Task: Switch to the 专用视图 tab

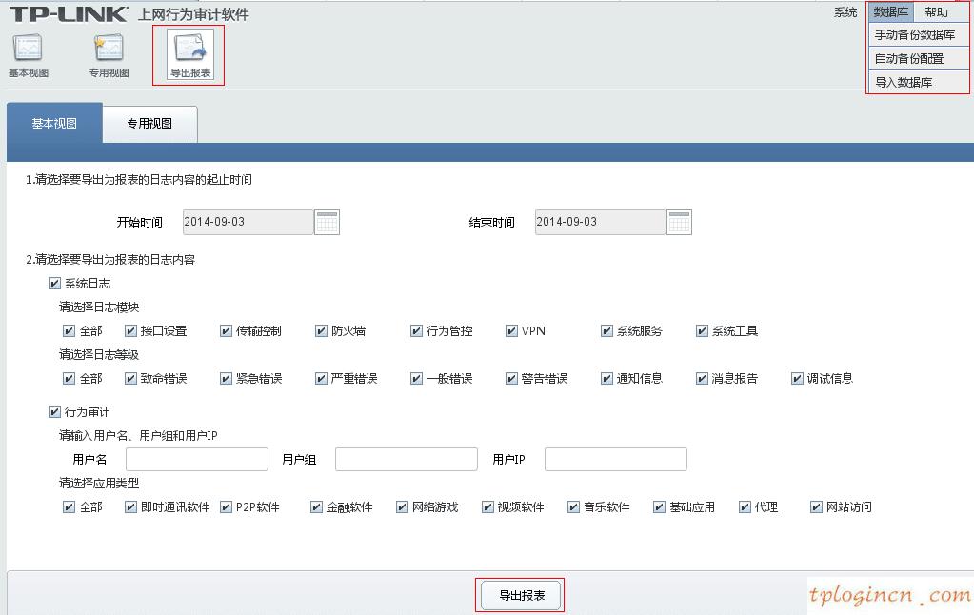Action: (149, 124)
